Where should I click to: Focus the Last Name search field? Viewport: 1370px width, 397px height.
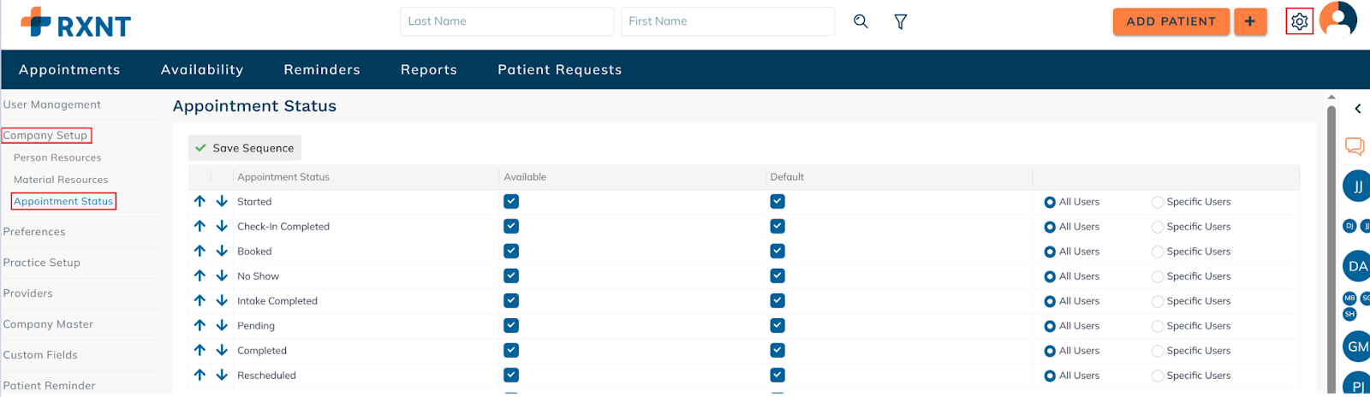pos(507,21)
